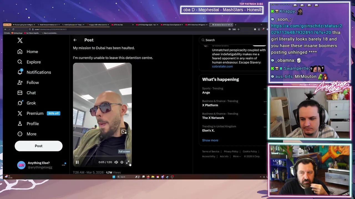Open the Windows Start menu

114,177
